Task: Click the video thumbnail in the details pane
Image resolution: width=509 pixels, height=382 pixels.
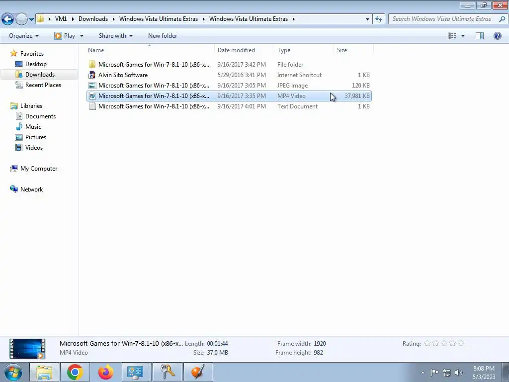Action: tap(27, 349)
